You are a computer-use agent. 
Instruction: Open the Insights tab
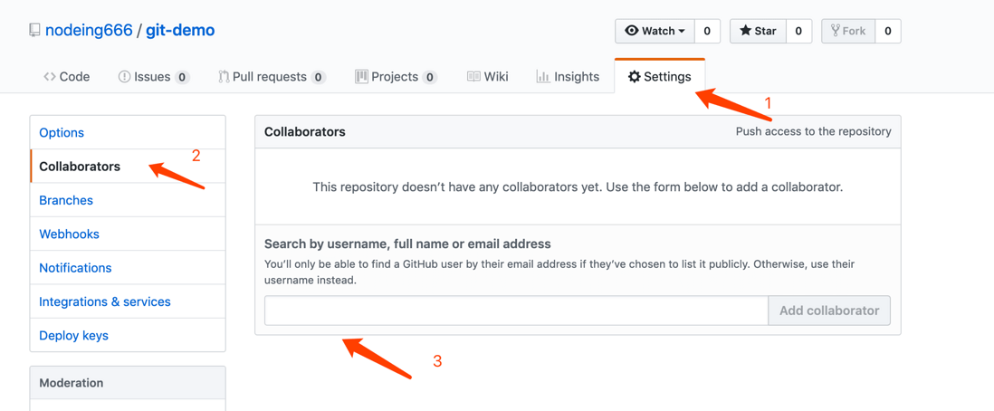(x=568, y=77)
